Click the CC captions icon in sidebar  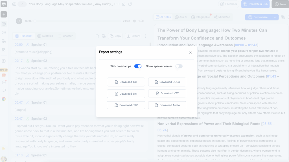[x=4, y=24]
